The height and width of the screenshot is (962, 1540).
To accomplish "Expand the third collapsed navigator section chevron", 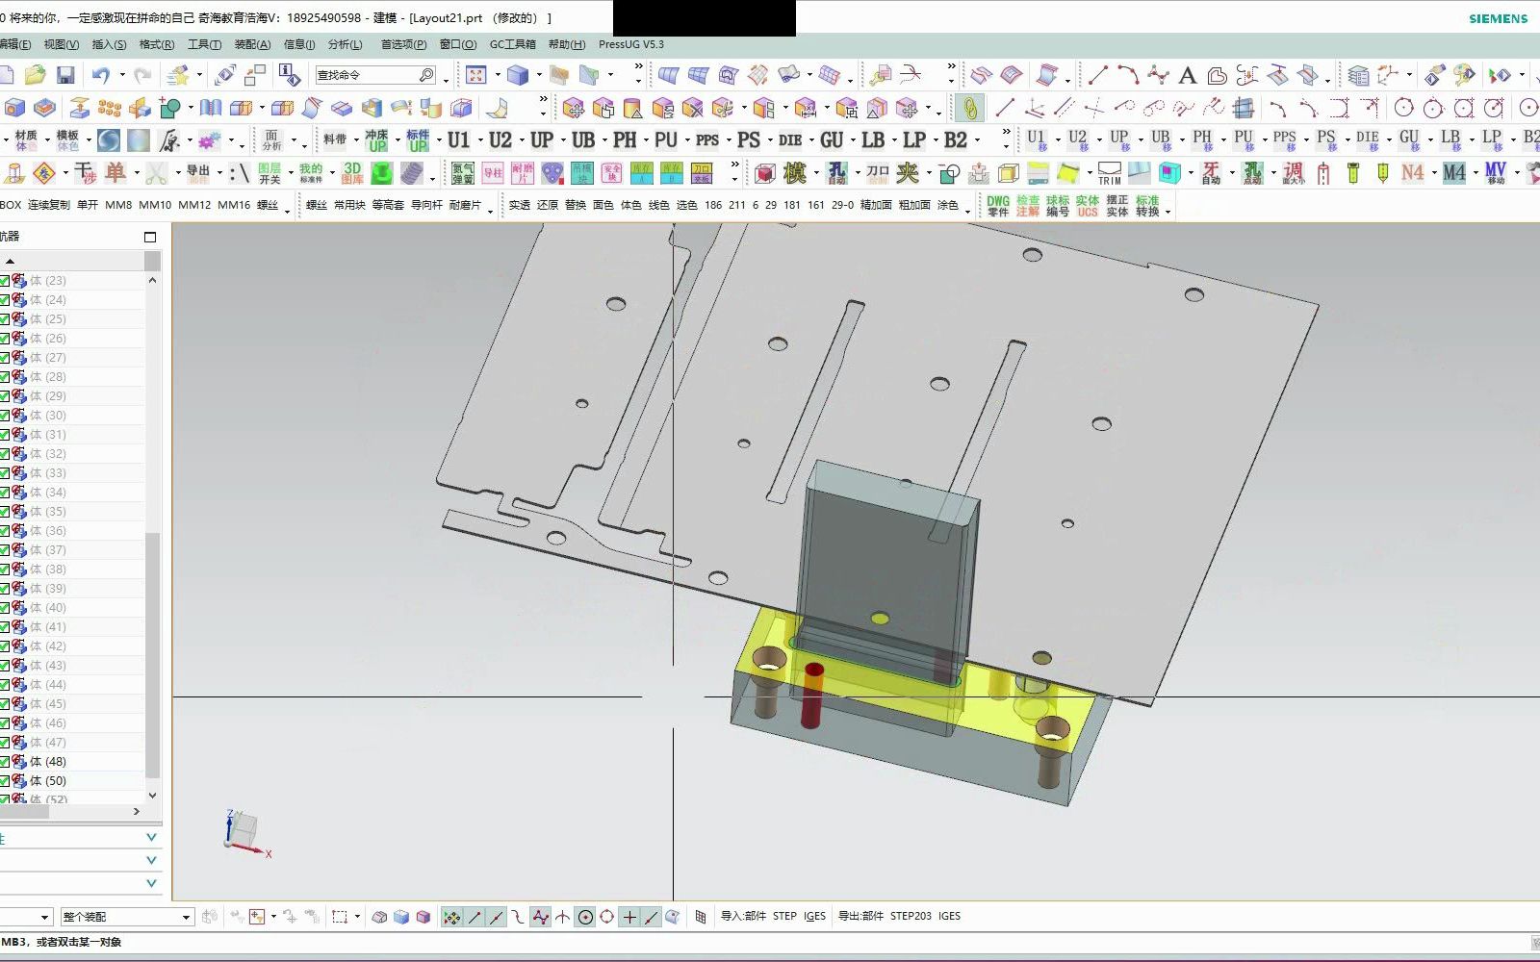I will click(x=151, y=883).
